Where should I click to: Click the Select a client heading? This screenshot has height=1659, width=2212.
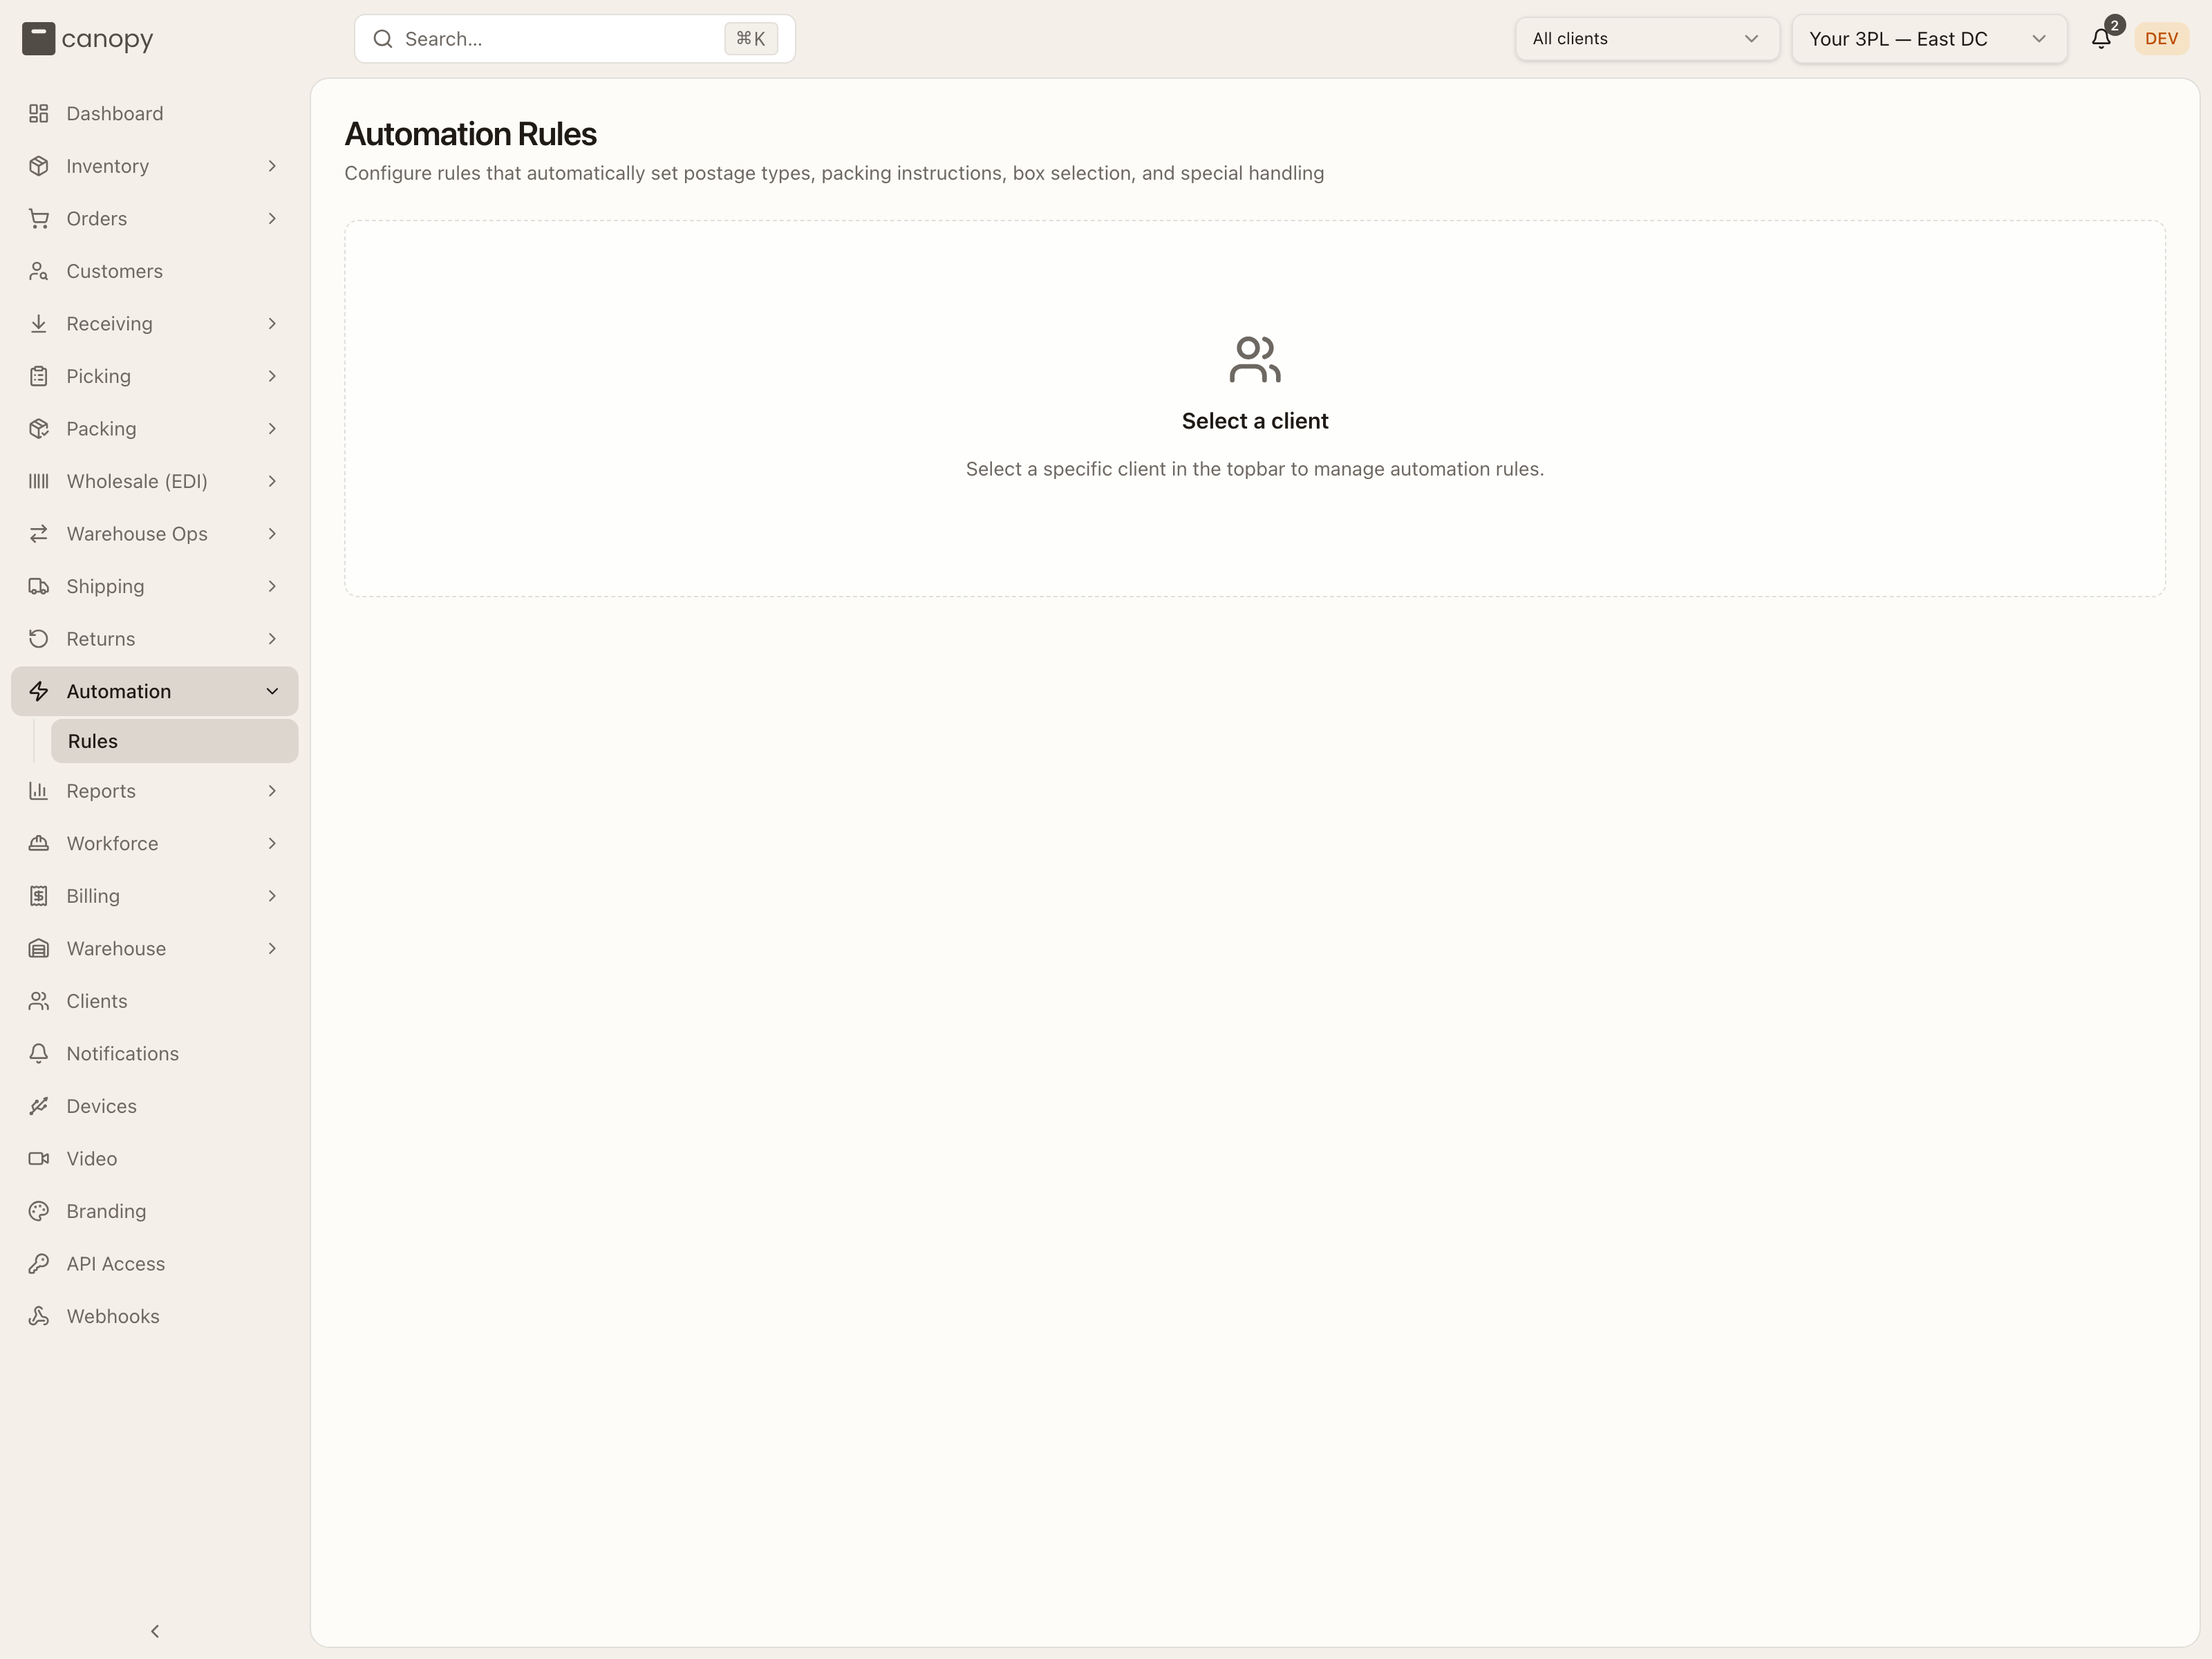coord(1255,421)
